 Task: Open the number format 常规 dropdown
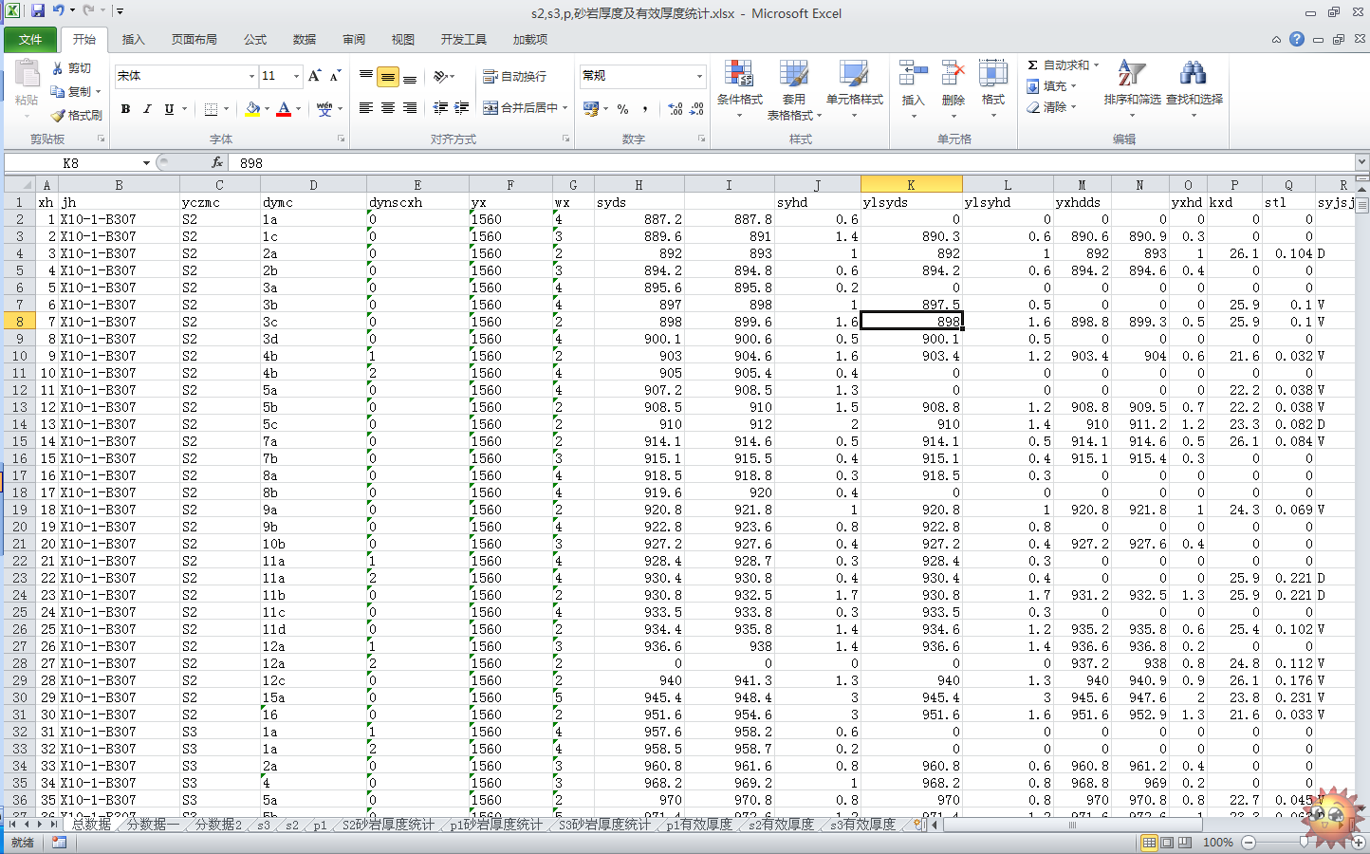coord(699,76)
